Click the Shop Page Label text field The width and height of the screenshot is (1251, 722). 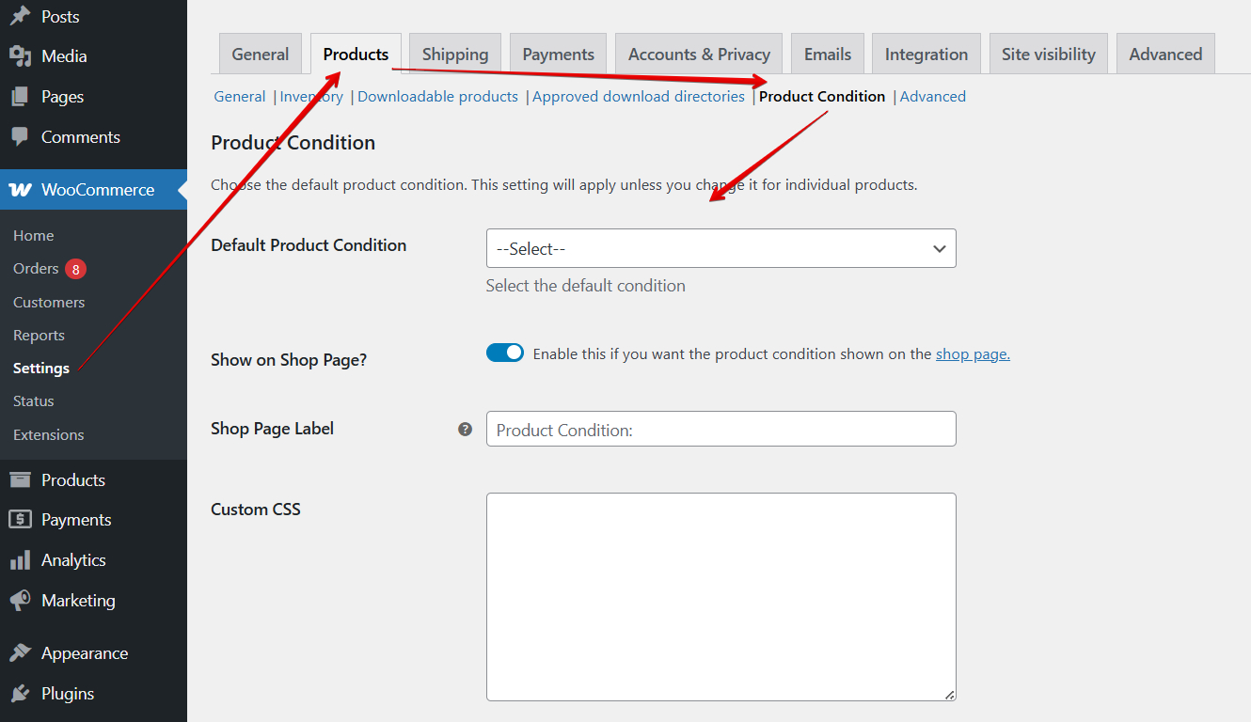pos(721,429)
